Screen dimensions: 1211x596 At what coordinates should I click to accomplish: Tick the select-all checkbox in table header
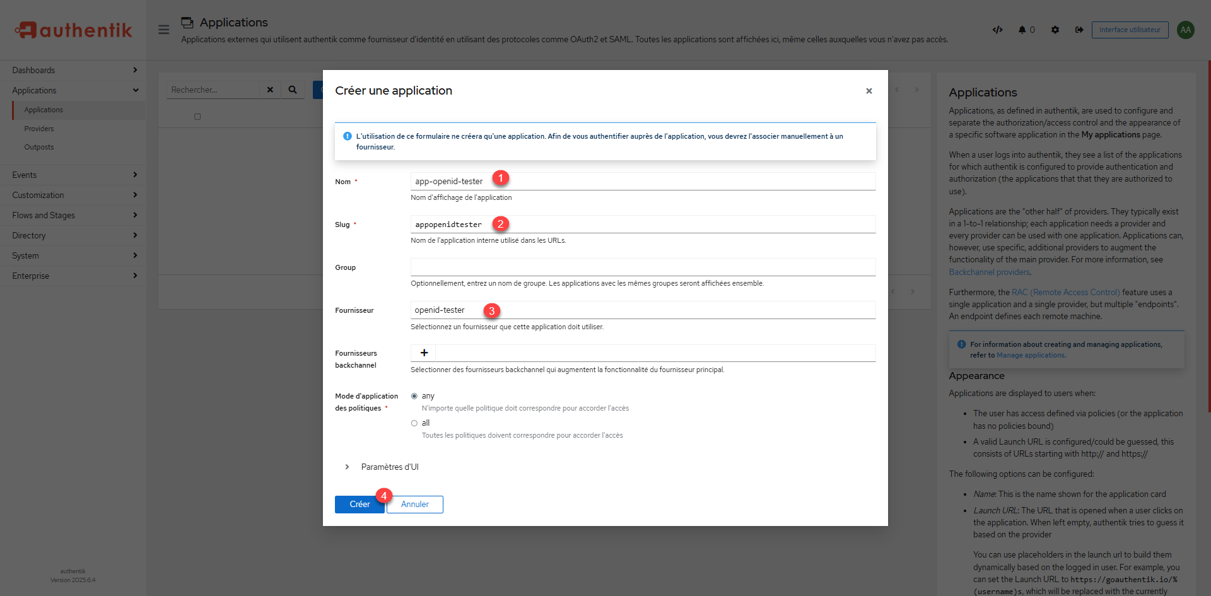197,117
